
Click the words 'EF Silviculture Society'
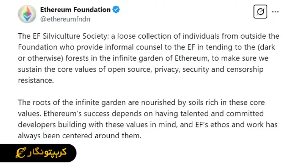pyautogui.click(x=70, y=36)
